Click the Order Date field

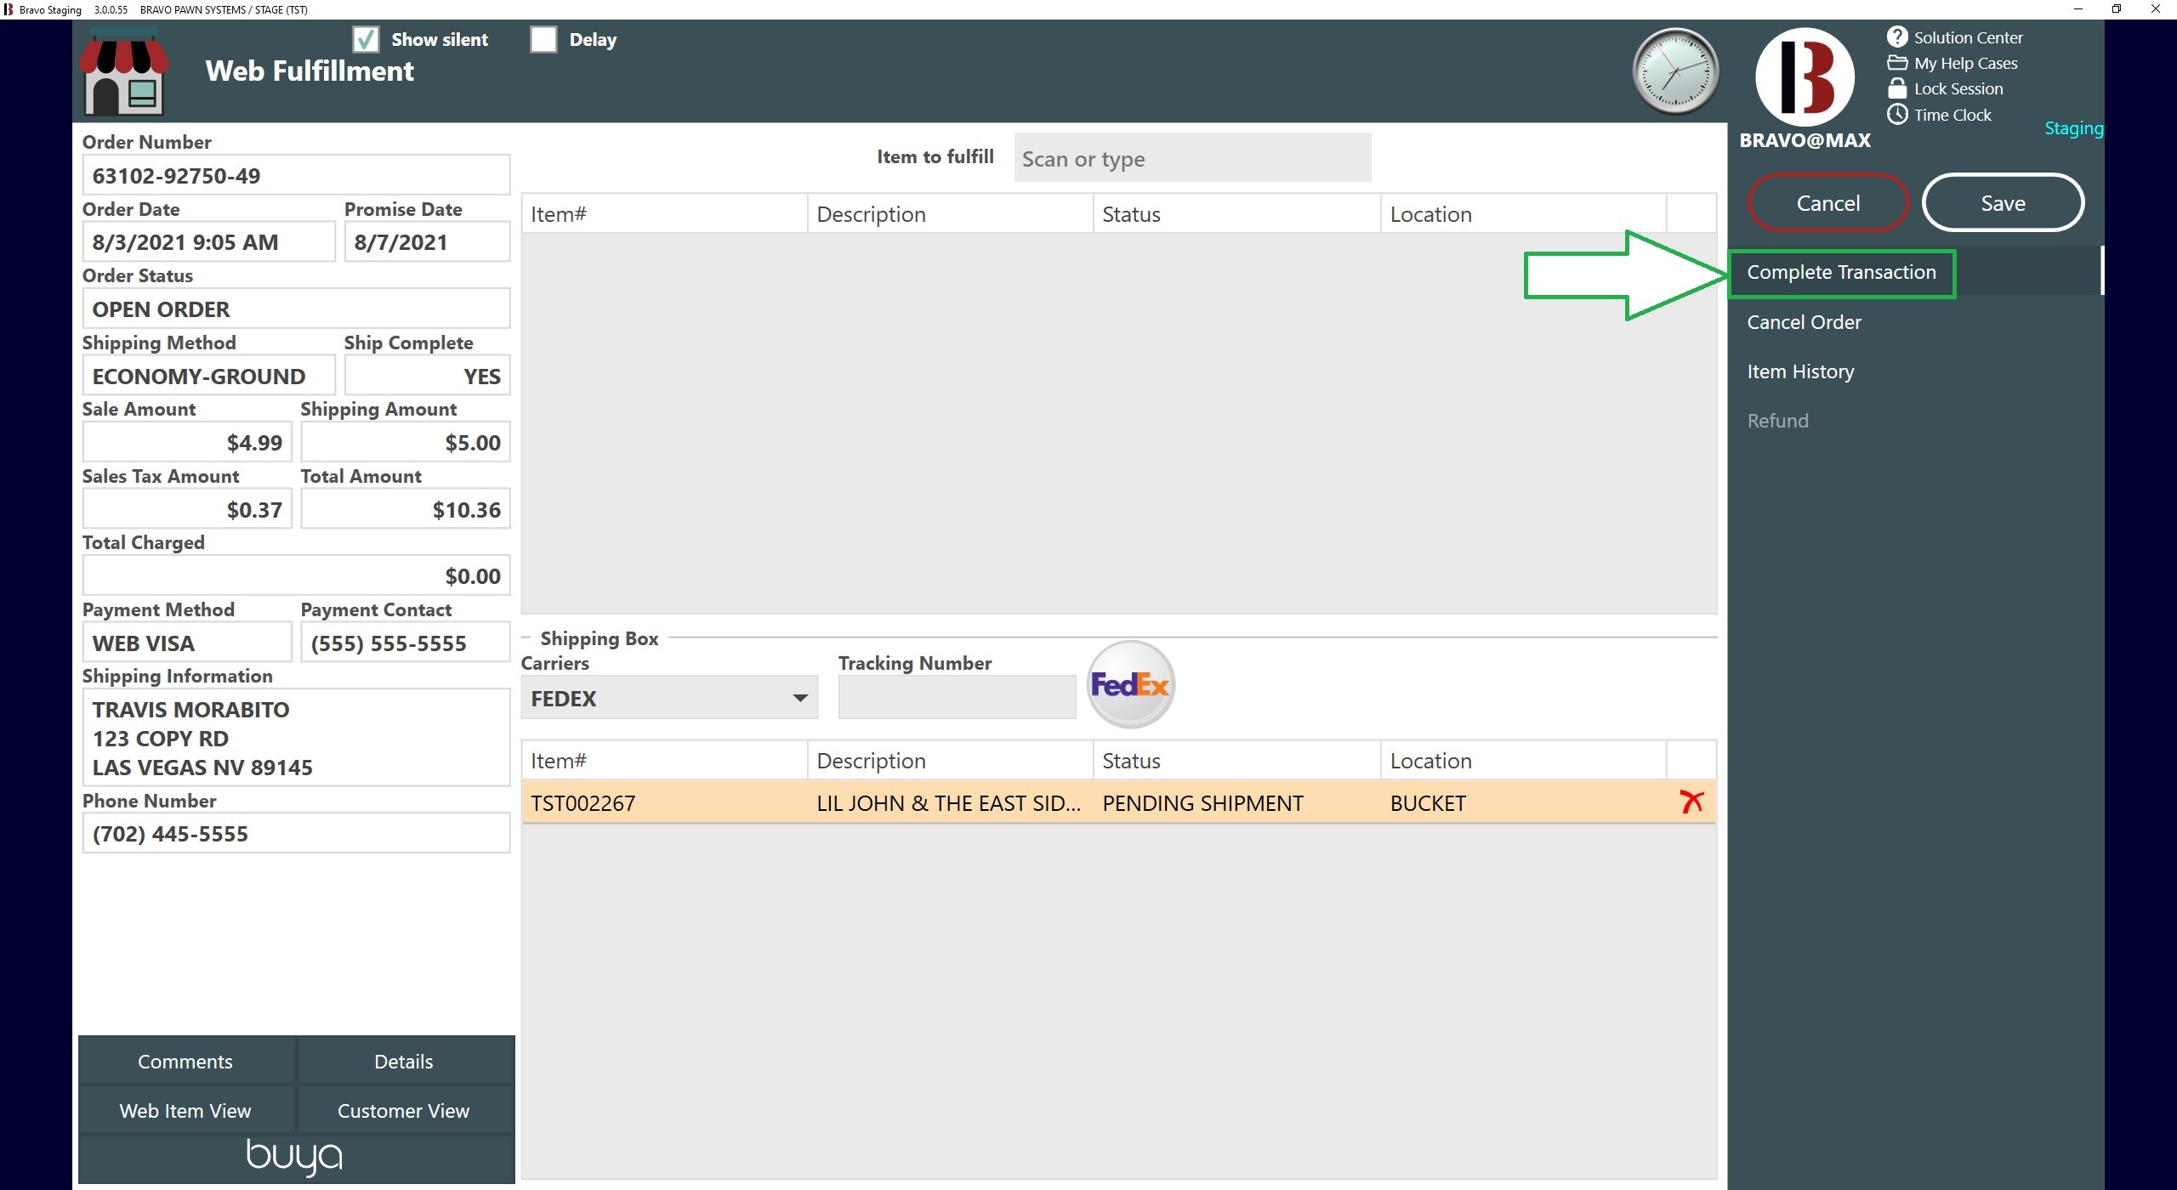[x=208, y=242]
